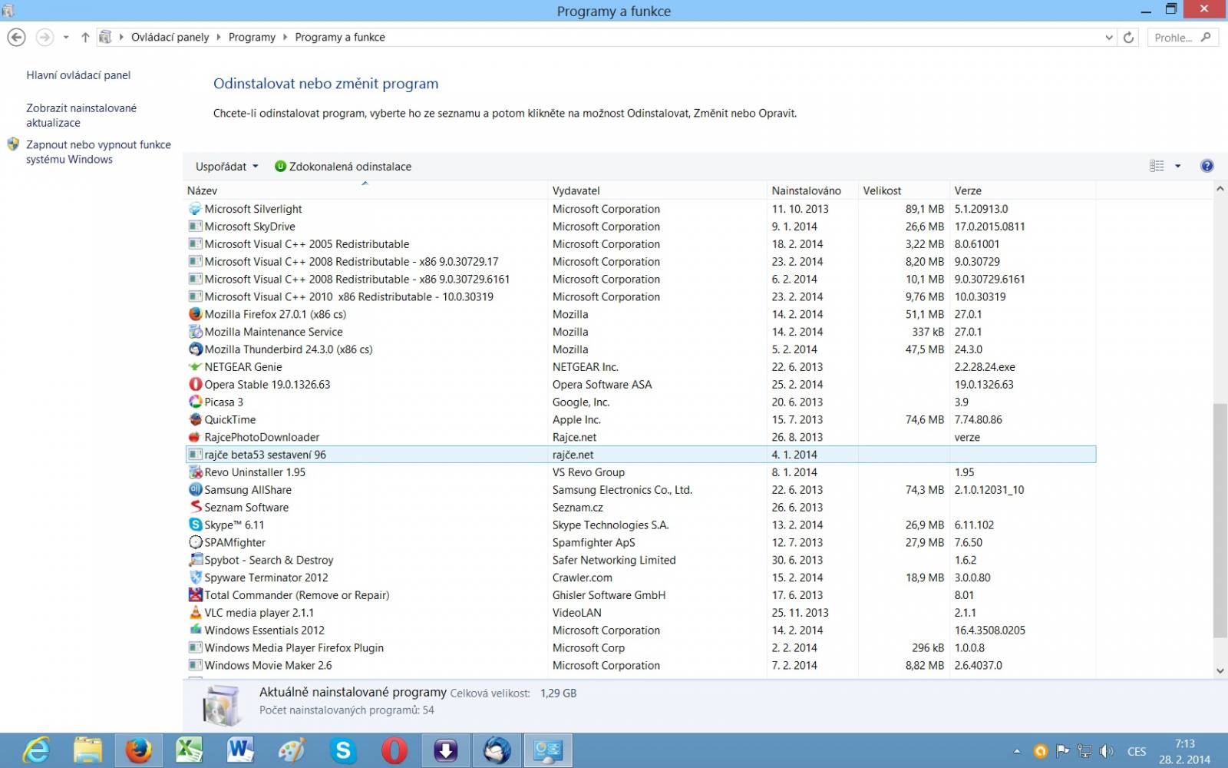Click the Microsoft Silverlight program icon
1228x768 pixels.
[x=195, y=209]
